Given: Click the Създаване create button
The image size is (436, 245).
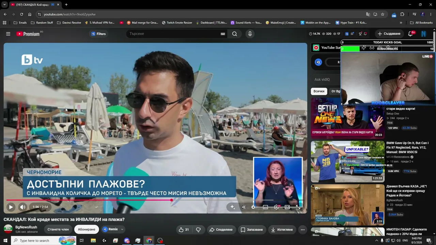Looking at the screenshot, I should [389, 34].
